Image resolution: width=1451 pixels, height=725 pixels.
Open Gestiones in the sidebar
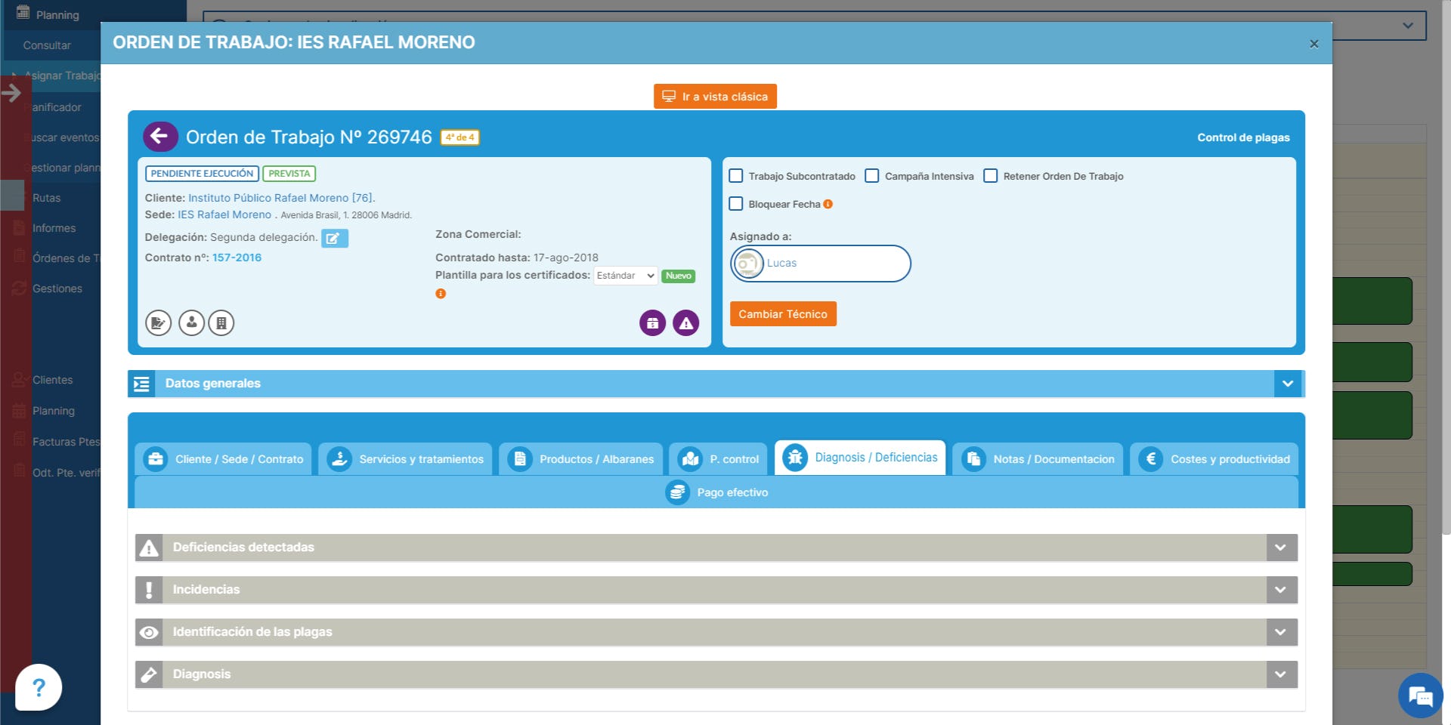point(57,288)
